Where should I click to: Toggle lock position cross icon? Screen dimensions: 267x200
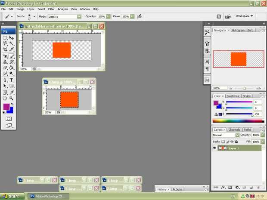click(232, 142)
